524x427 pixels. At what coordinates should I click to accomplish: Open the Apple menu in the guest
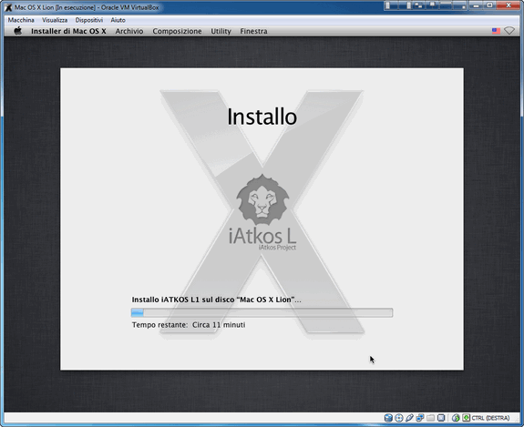point(17,31)
